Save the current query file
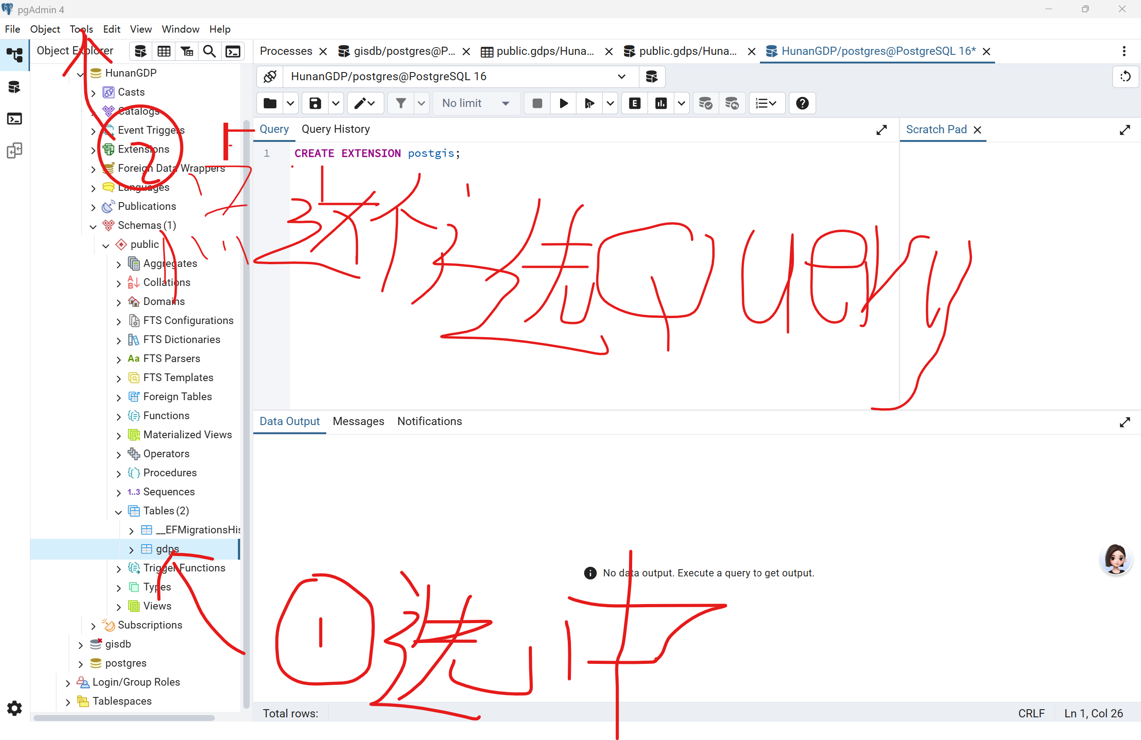 coord(314,103)
